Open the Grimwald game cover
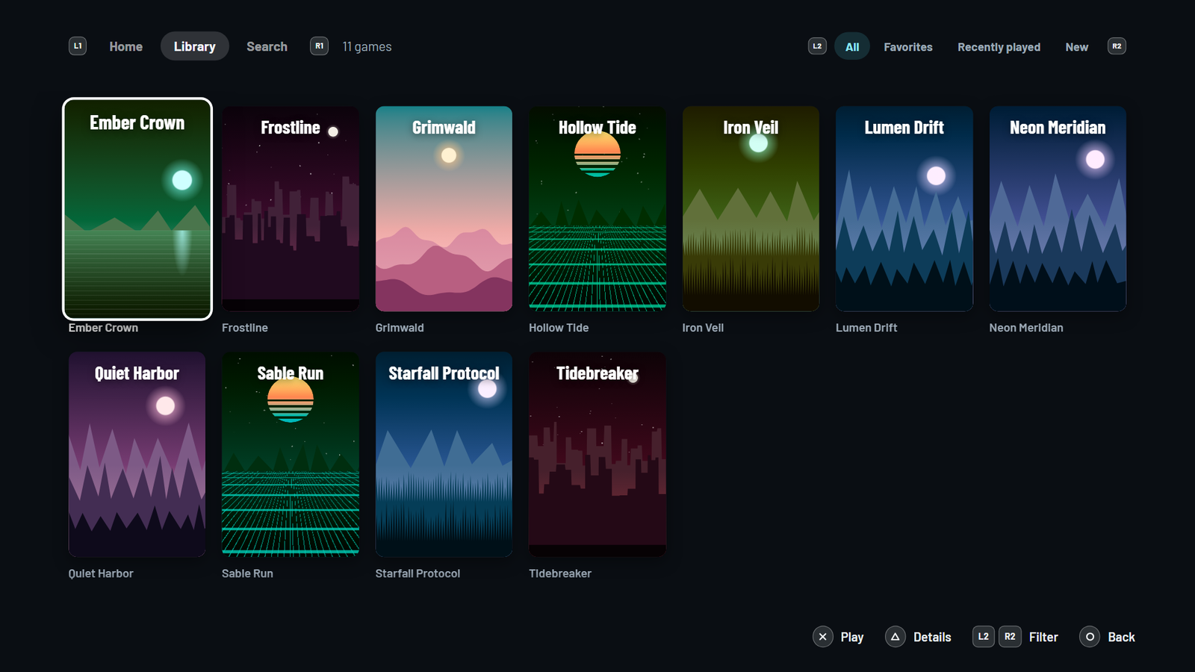The width and height of the screenshot is (1195, 672). tap(444, 209)
